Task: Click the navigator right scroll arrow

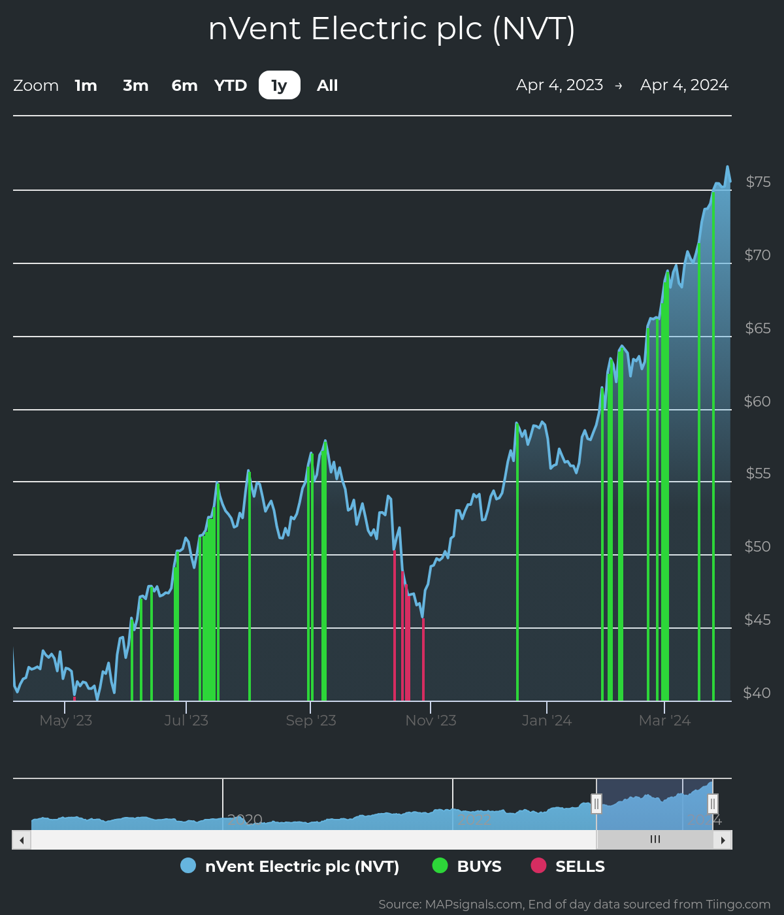Action: coord(723,840)
